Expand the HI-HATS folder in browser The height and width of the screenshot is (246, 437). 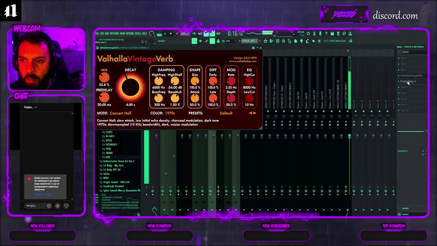pyautogui.click(x=110, y=136)
